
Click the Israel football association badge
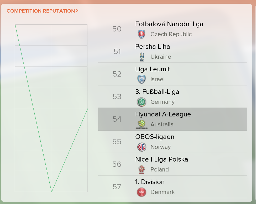(x=142, y=79)
